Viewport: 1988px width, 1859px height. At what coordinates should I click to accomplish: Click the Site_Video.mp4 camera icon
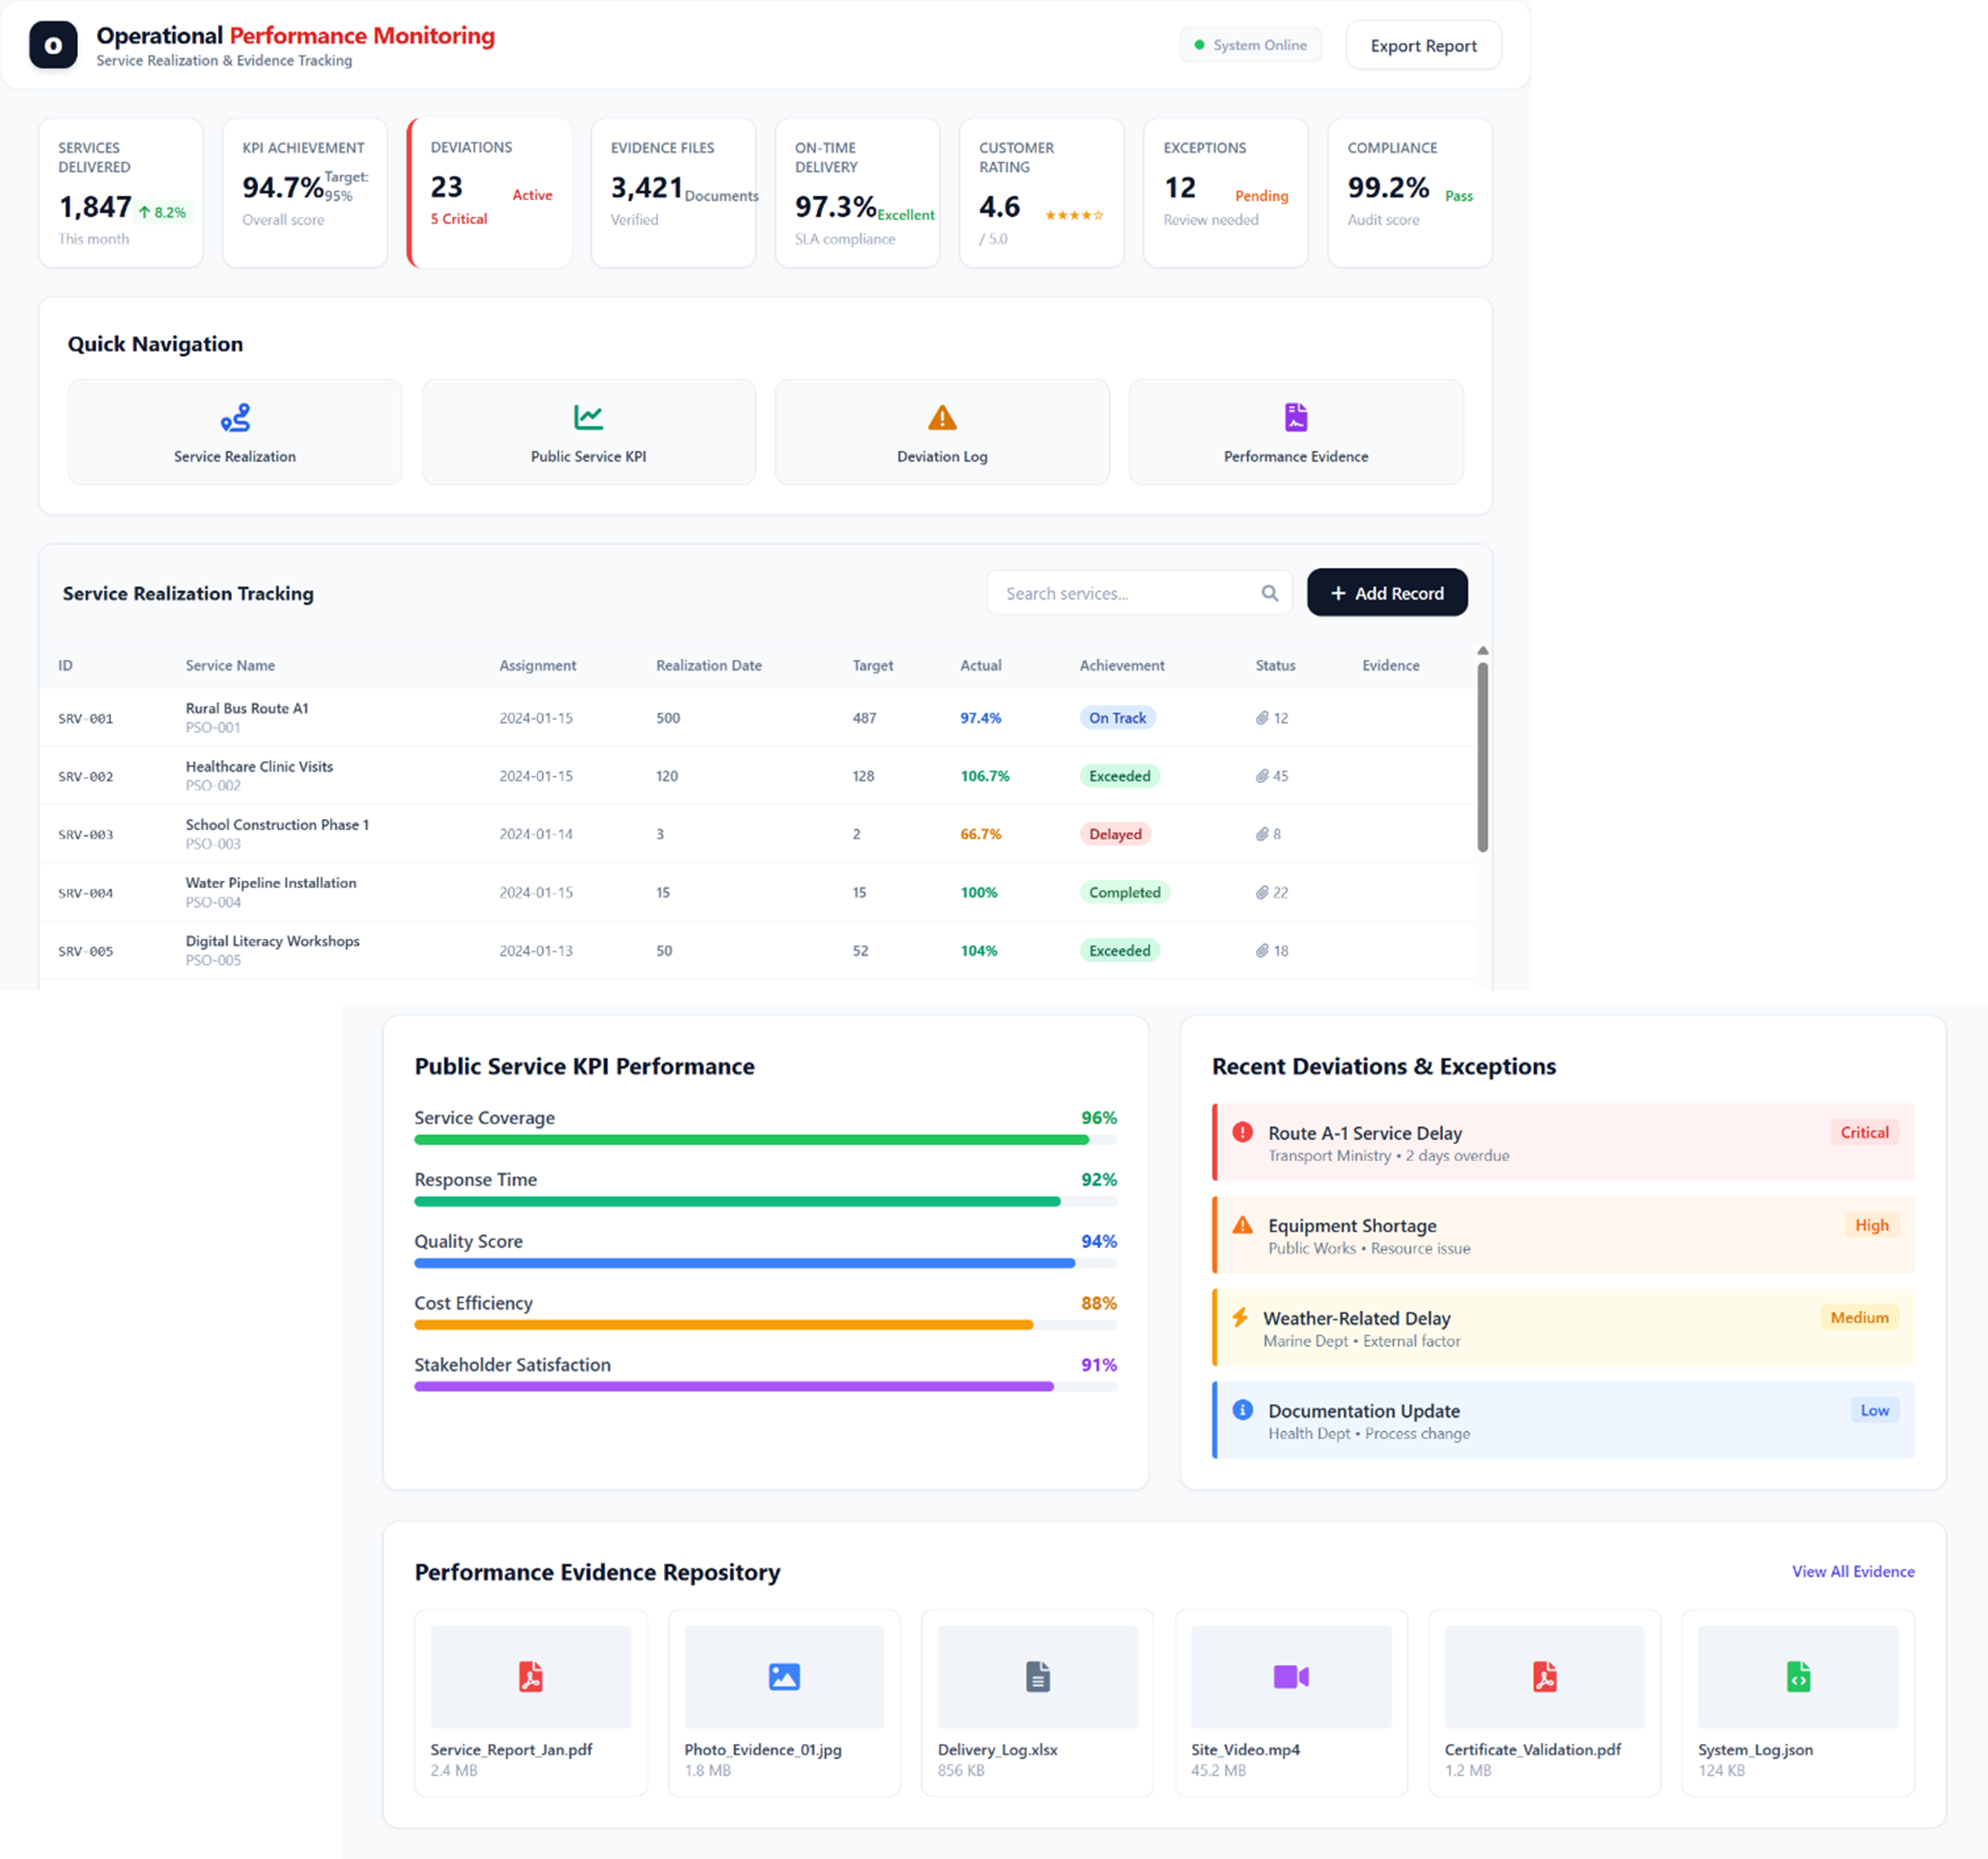click(1290, 1676)
